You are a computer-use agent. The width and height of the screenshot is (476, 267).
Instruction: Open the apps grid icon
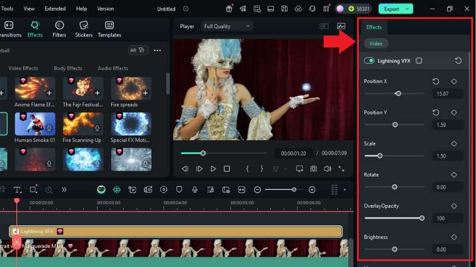click(326, 9)
